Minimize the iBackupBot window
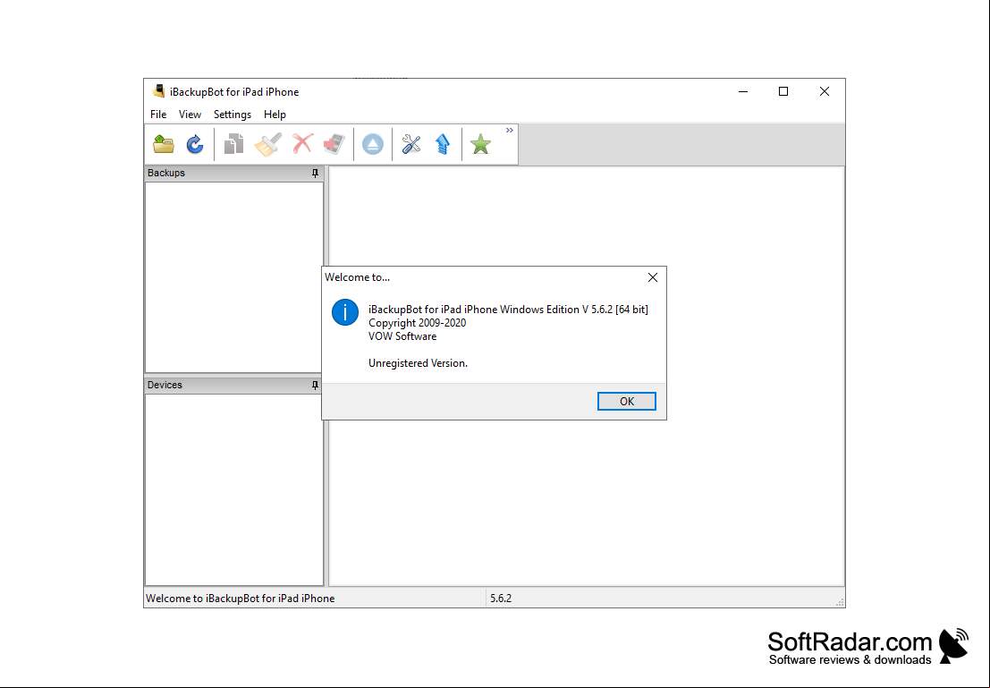Image resolution: width=990 pixels, height=688 pixels. [x=743, y=91]
